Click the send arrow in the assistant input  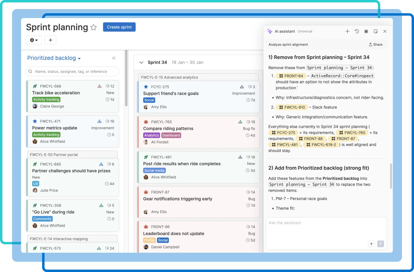coord(380,244)
